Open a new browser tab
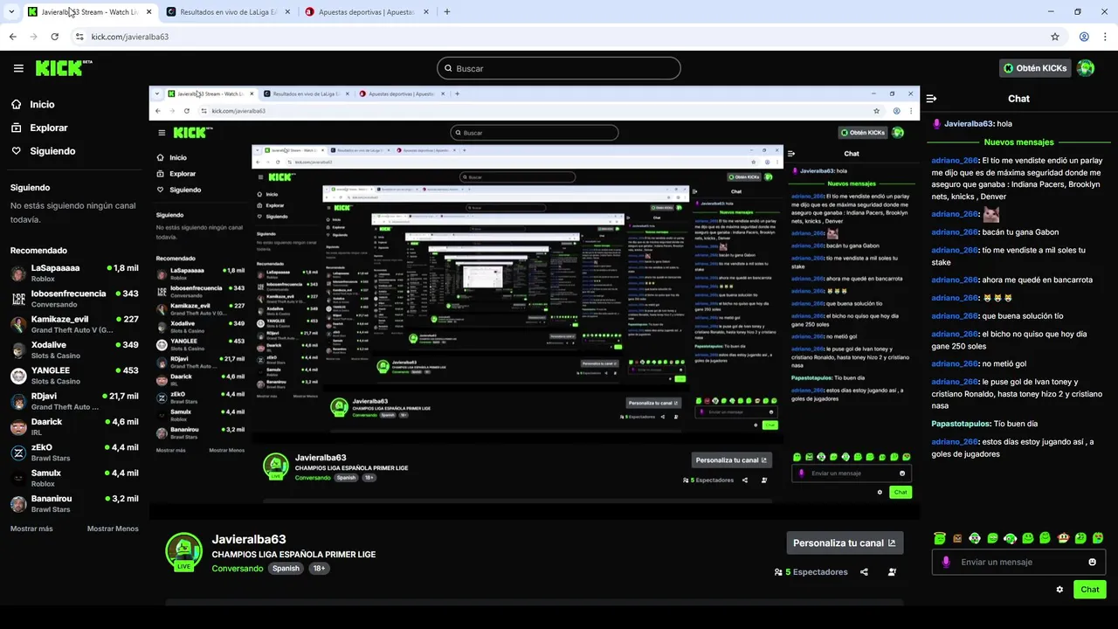 (447, 12)
